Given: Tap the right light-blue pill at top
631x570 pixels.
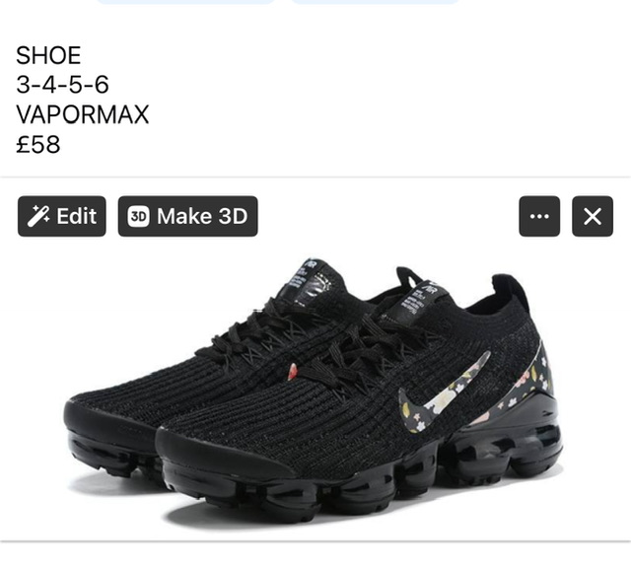Looking at the screenshot, I should 375,2.
